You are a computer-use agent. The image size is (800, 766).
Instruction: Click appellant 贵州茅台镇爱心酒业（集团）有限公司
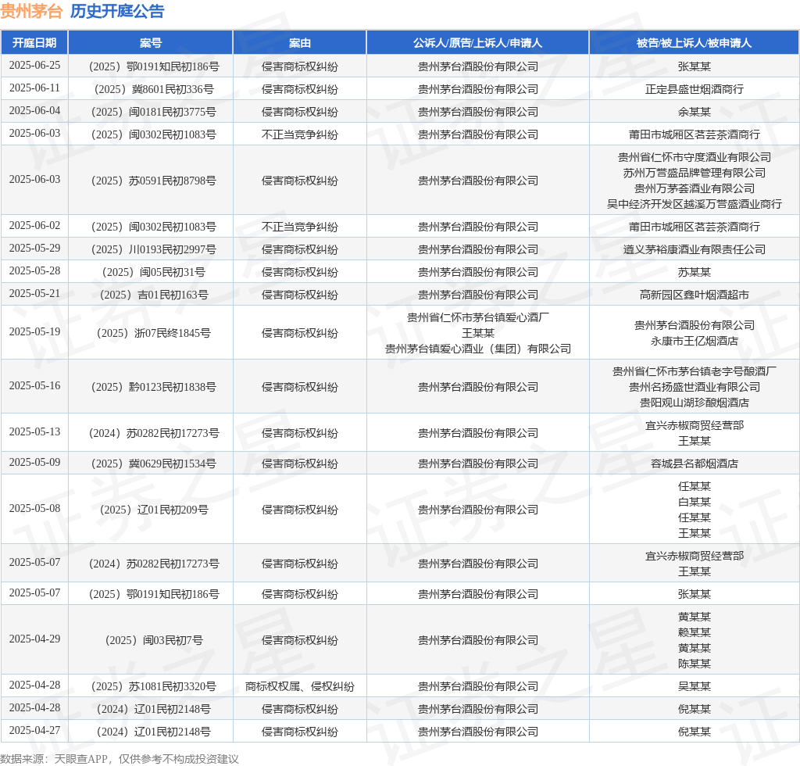[477, 349]
